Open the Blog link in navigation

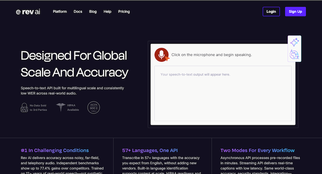coord(93,12)
